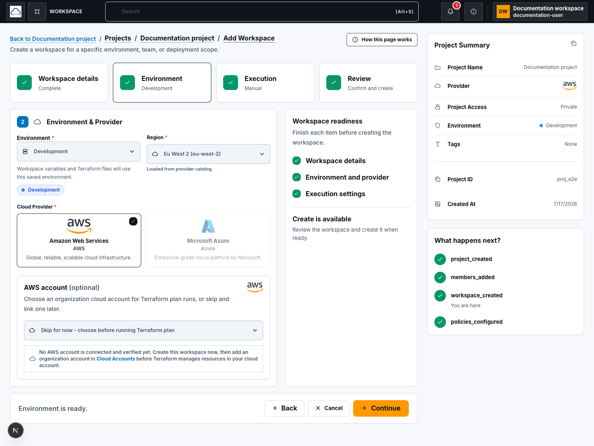
Task: Go to Execution step
Action: point(265,83)
